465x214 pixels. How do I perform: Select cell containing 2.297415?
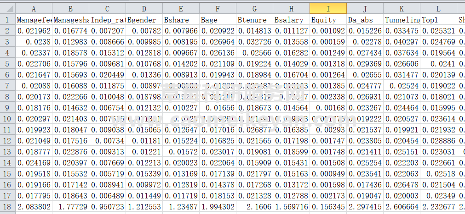(365, 207)
